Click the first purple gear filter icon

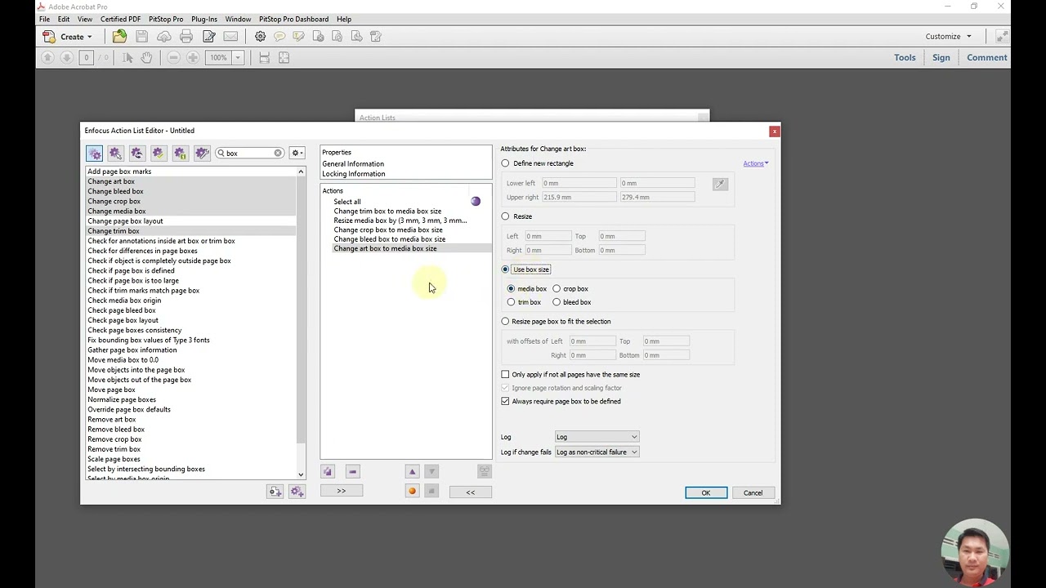(95, 153)
